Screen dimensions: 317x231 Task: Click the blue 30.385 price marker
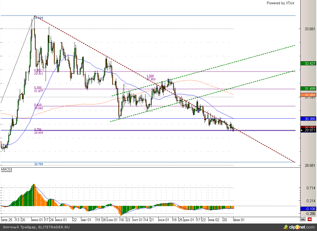[308, 119]
